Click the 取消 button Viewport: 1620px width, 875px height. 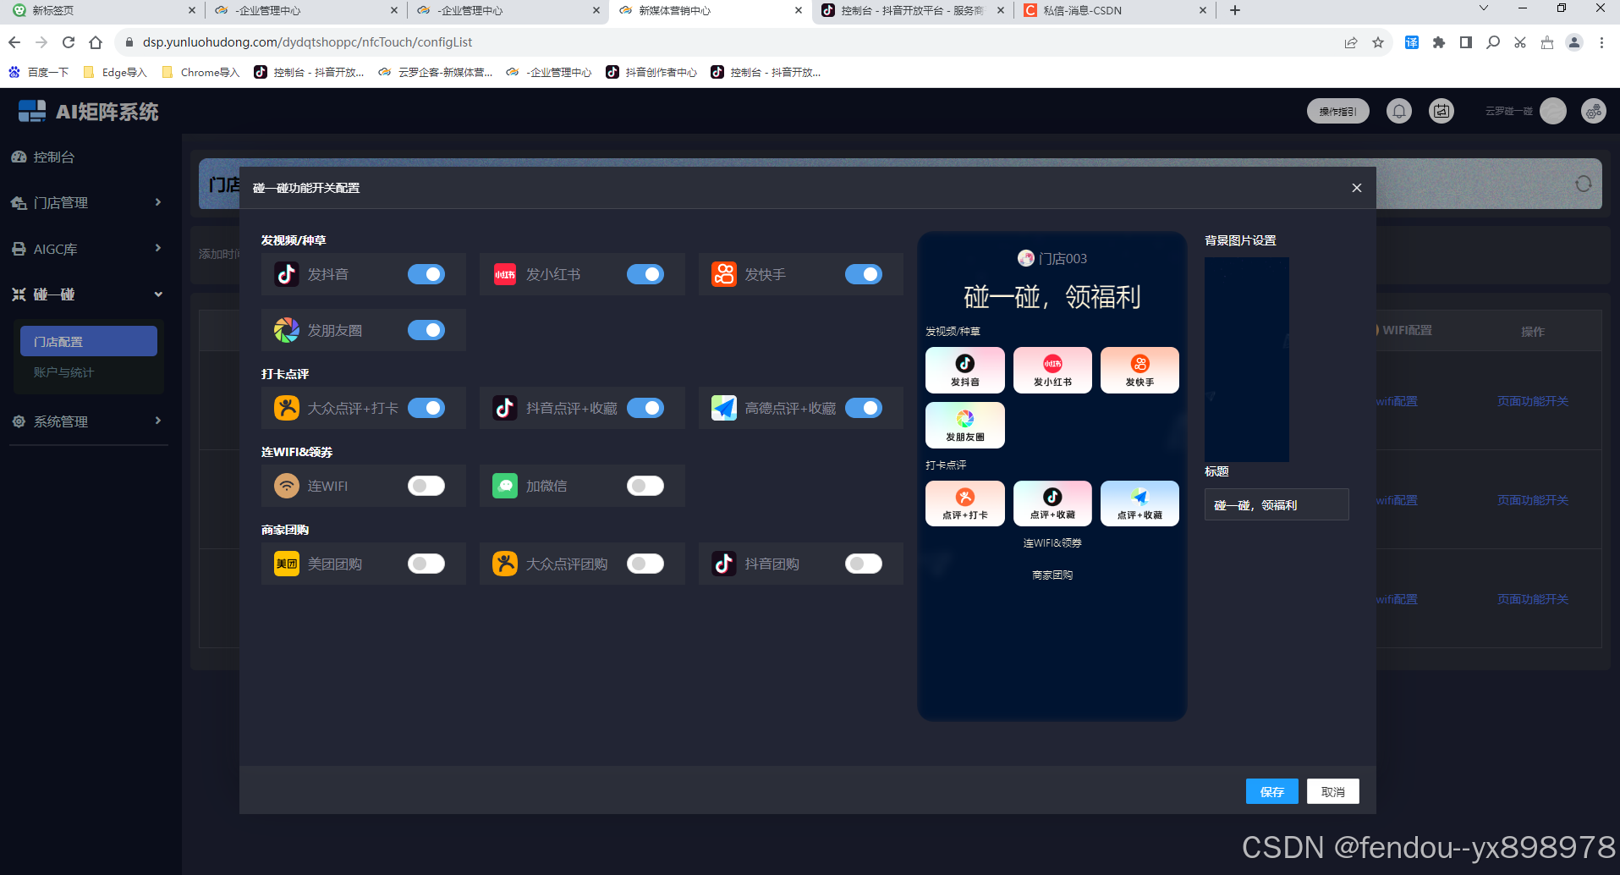click(x=1332, y=791)
